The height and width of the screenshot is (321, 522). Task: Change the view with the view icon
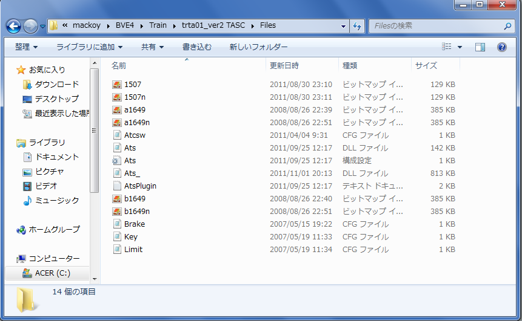point(446,47)
